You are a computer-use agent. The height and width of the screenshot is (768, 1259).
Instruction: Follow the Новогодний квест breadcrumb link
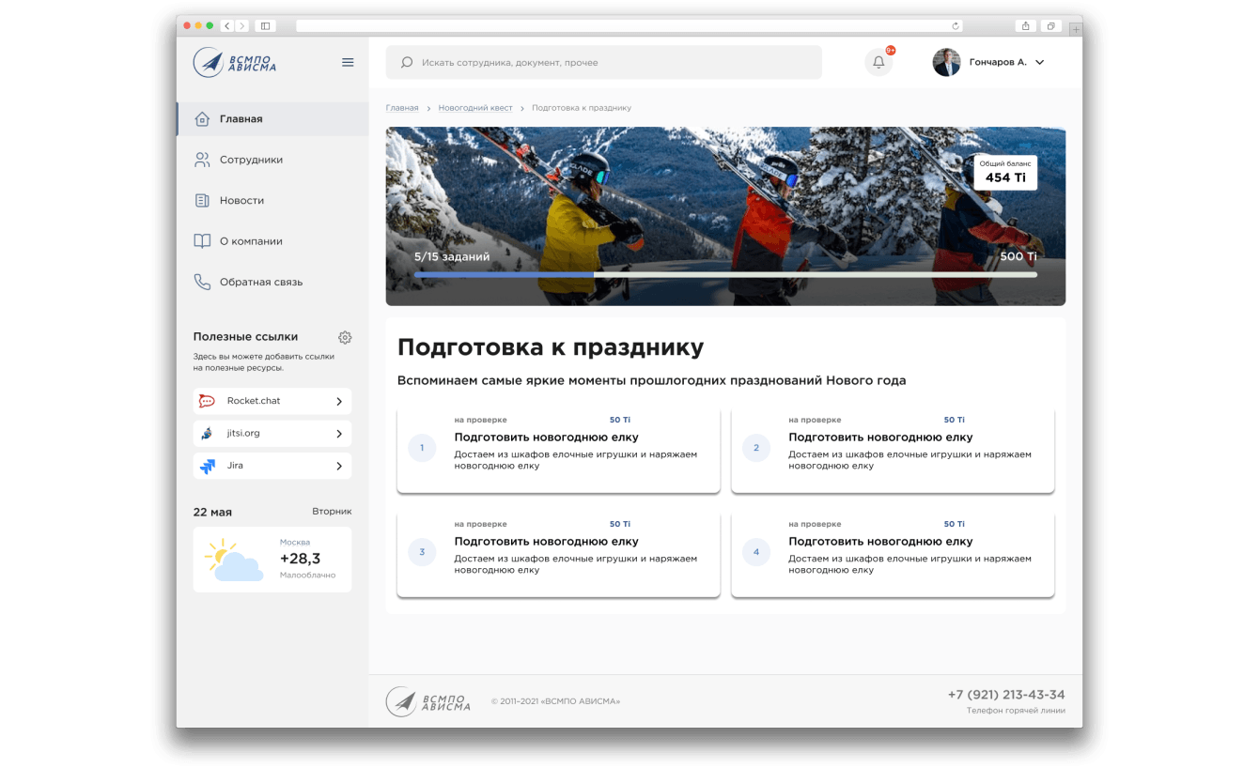(475, 108)
